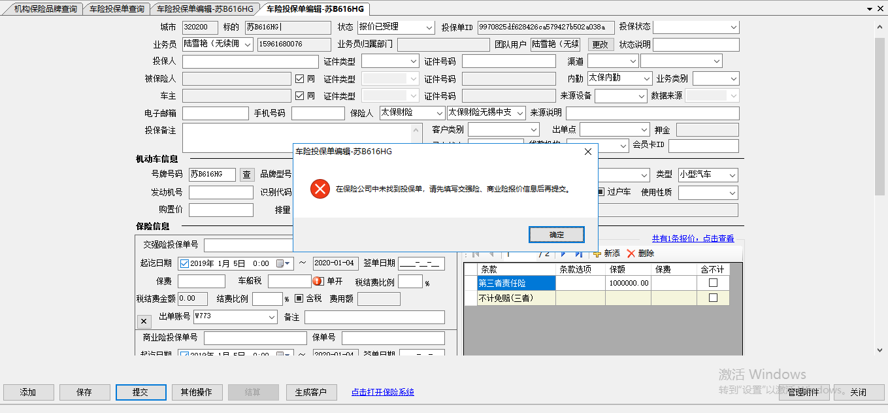Jump to last quote record arrow

click(x=578, y=254)
